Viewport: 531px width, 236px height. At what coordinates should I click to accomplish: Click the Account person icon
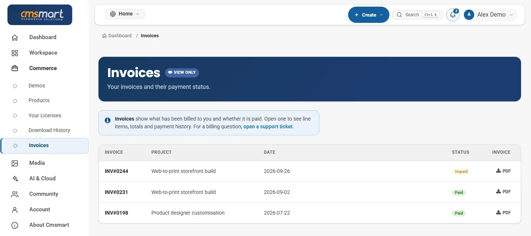pos(15,209)
